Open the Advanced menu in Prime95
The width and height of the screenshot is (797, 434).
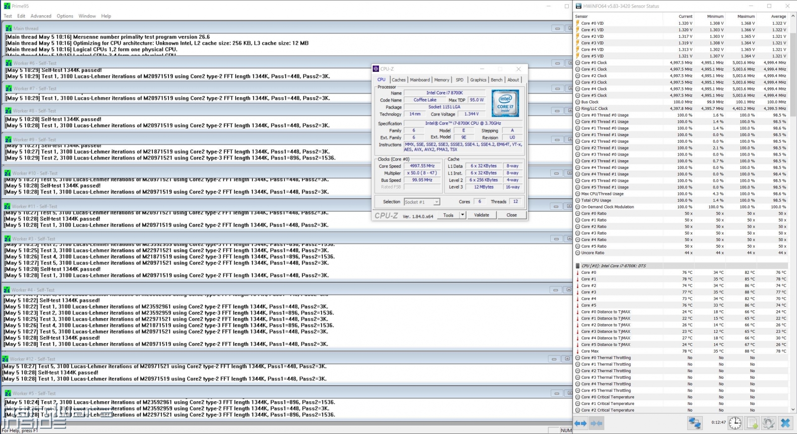click(41, 16)
